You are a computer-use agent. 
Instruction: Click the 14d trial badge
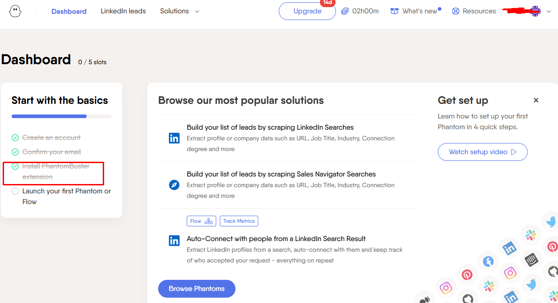(x=327, y=3)
